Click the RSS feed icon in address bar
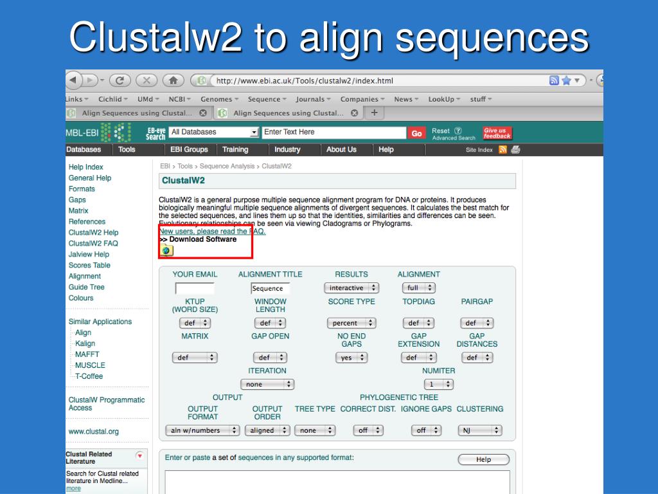This screenshot has width=658, height=494. point(554,80)
